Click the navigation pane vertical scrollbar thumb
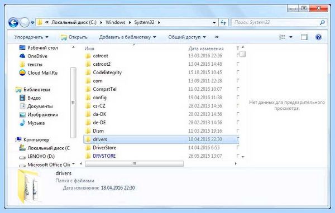335x213 pixels. (73, 103)
